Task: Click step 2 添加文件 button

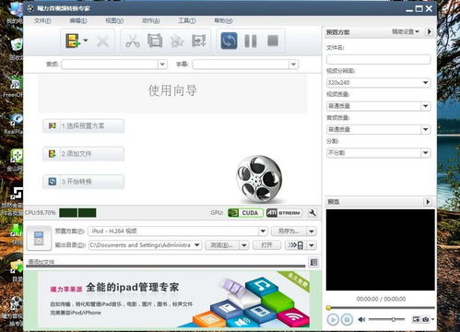Action: click(x=83, y=154)
